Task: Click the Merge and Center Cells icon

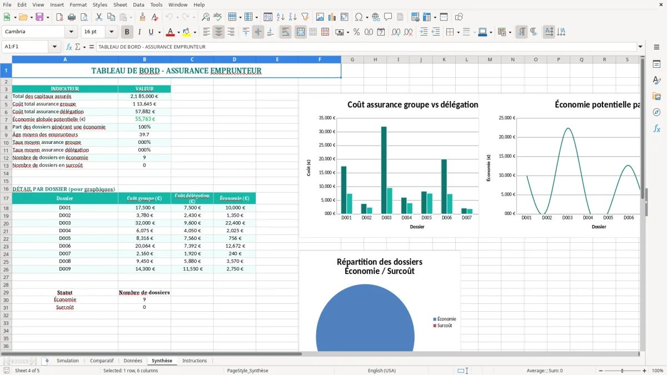Action: (x=301, y=32)
